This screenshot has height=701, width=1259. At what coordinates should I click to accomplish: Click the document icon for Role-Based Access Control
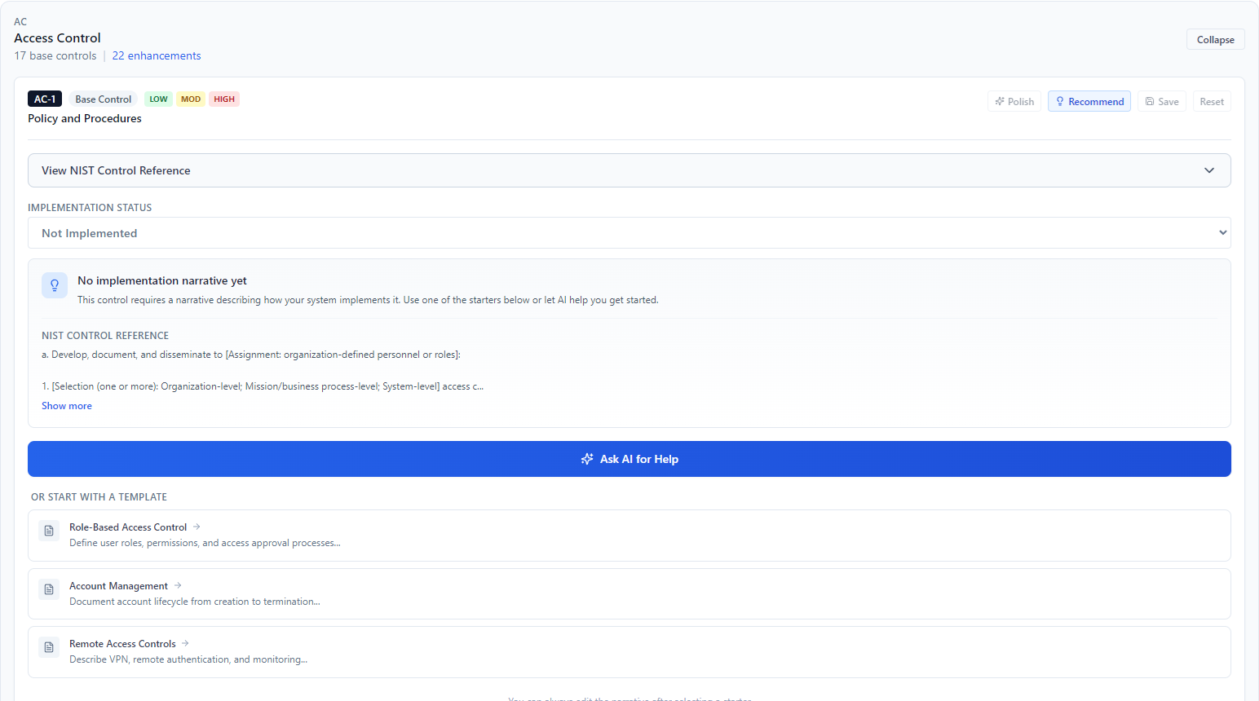coord(49,531)
